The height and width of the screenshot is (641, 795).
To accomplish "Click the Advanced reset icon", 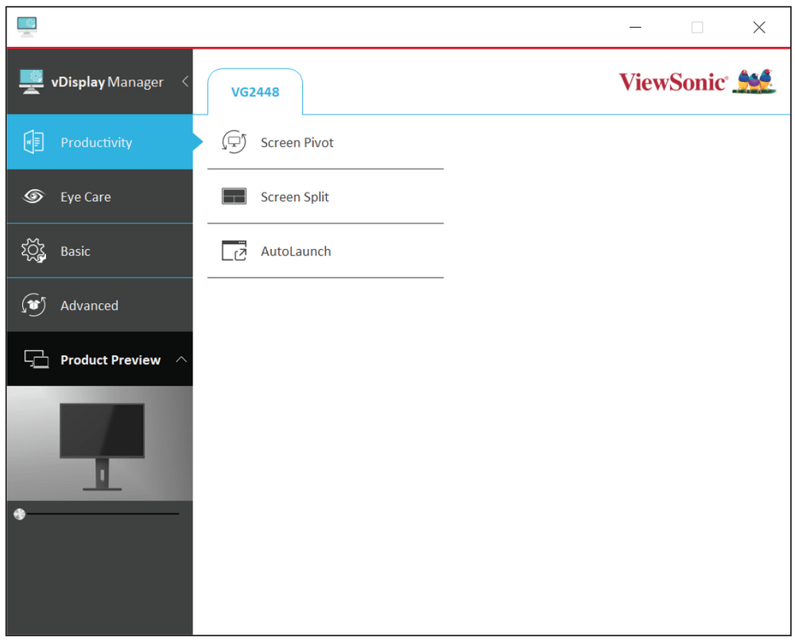I will click(x=34, y=305).
